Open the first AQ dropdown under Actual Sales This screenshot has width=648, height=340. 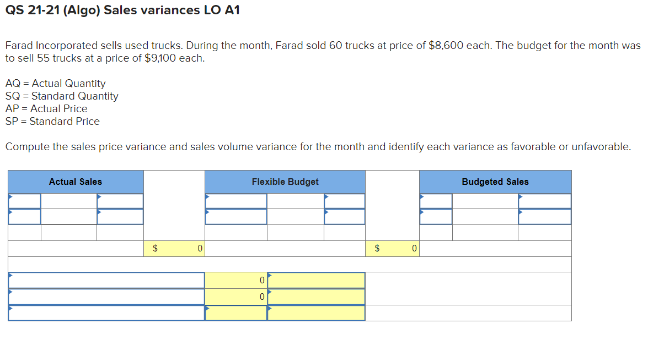(x=24, y=201)
